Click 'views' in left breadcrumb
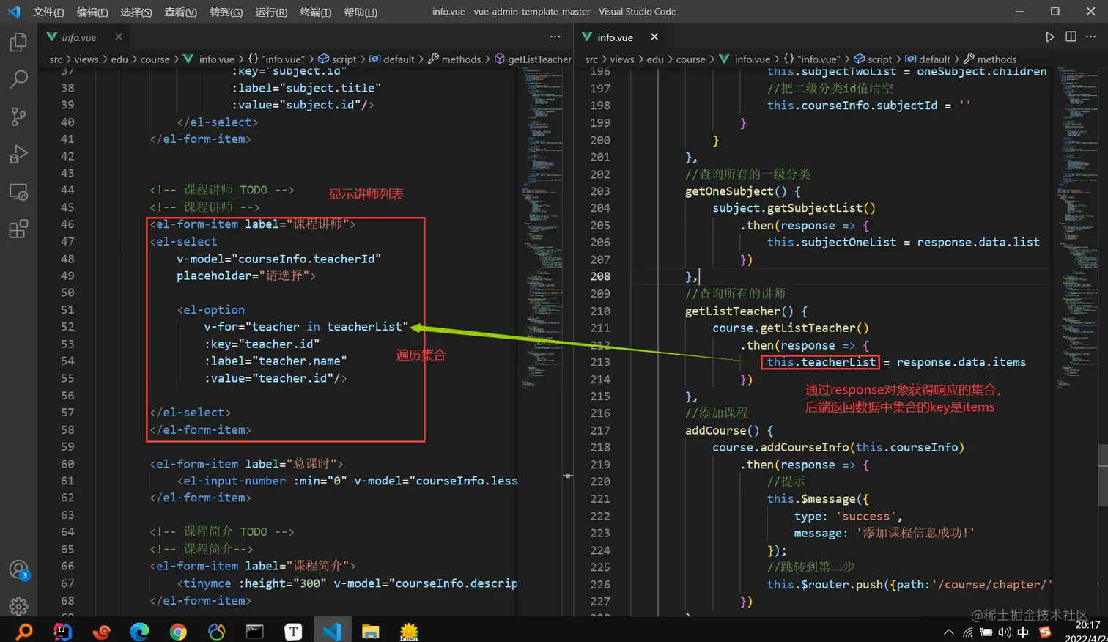Screen dimensions: 1108x642 coord(86,59)
